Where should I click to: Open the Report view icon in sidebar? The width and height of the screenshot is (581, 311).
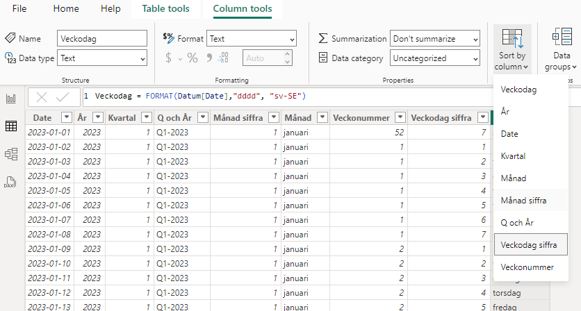point(11,99)
